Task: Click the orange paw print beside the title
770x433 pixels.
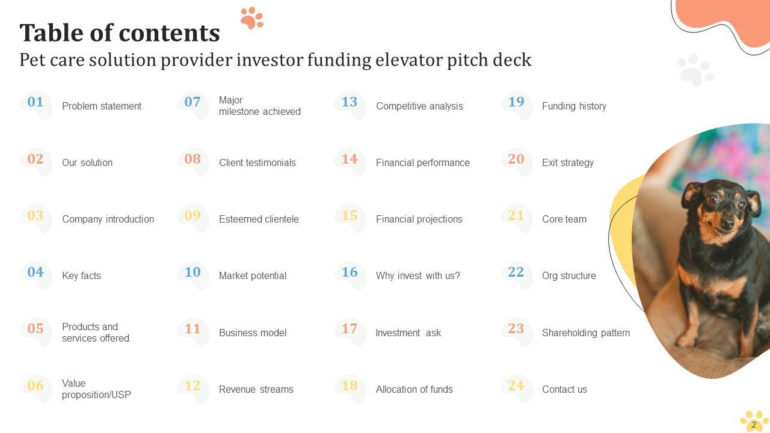Action: click(x=251, y=17)
